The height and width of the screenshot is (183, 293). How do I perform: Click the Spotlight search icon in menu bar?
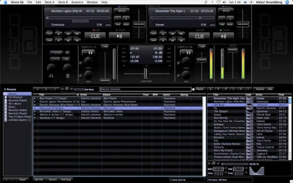[x=287, y=2]
